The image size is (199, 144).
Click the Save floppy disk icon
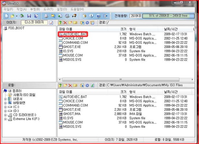click(x=29, y=16)
